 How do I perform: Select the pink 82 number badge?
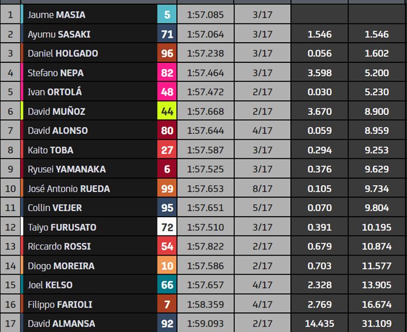click(x=167, y=73)
